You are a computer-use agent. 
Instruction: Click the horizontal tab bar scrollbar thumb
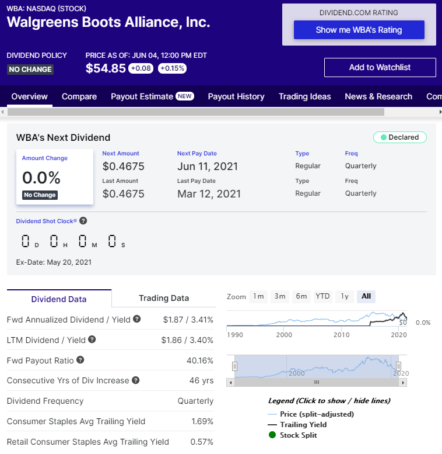(x=196, y=112)
